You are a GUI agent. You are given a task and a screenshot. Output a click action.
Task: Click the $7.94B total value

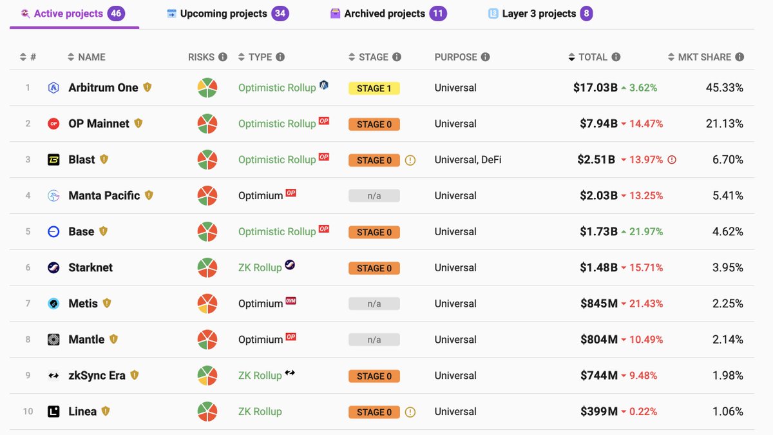coord(598,124)
